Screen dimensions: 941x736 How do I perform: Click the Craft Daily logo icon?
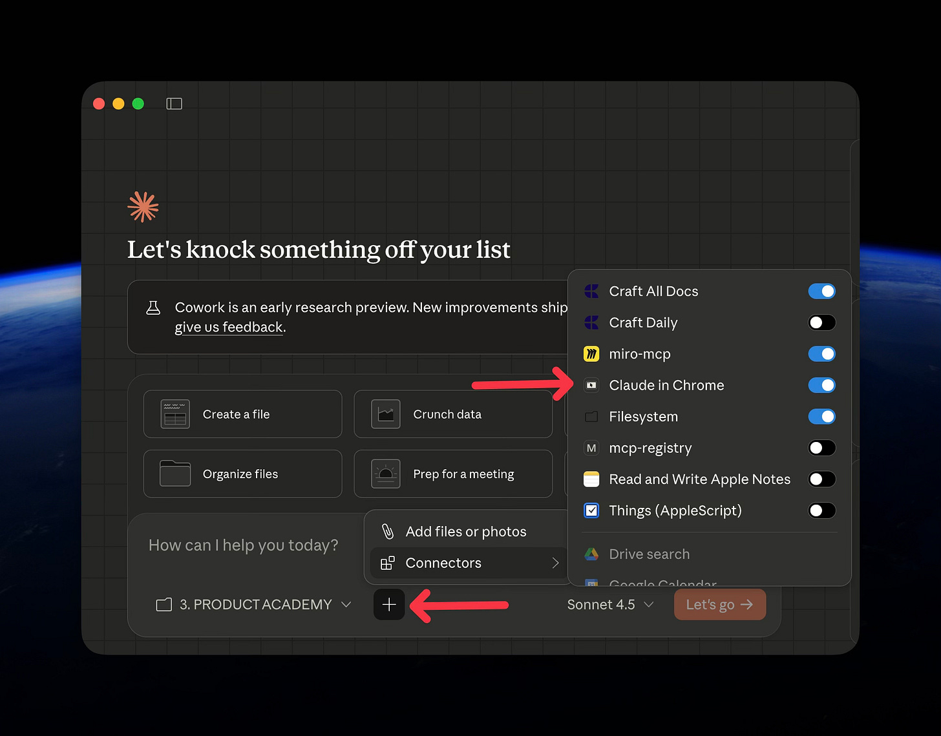click(591, 322)
